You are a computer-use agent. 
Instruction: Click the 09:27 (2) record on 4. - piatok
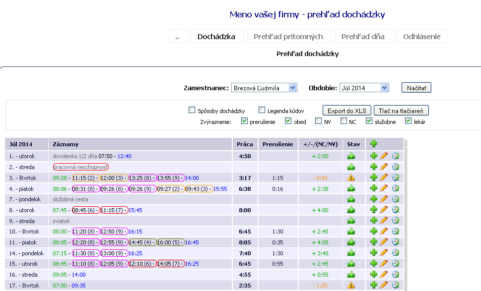[x=171, y=189]
